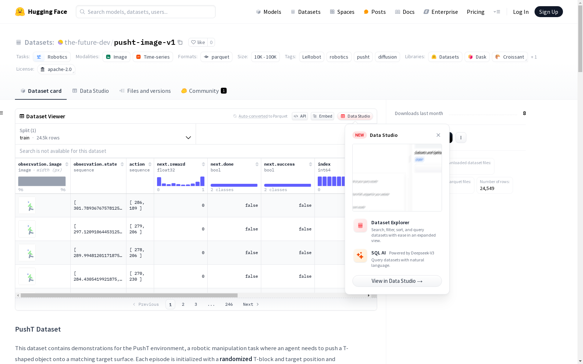Go to page 2 of the dataset

click(x=183, y=304)
